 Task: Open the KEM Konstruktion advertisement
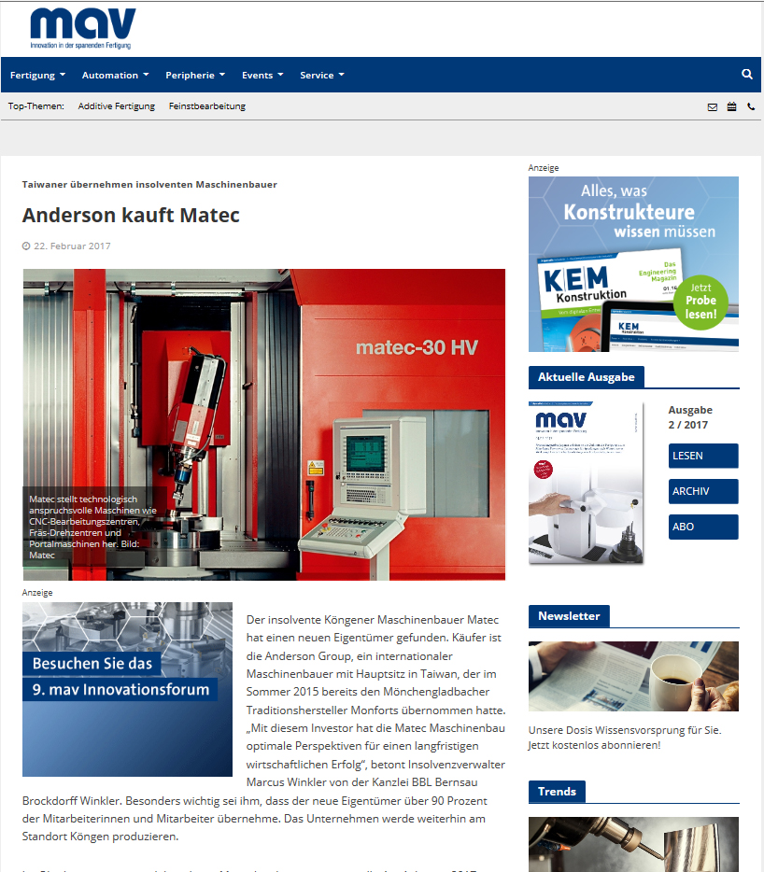[633, 264]
